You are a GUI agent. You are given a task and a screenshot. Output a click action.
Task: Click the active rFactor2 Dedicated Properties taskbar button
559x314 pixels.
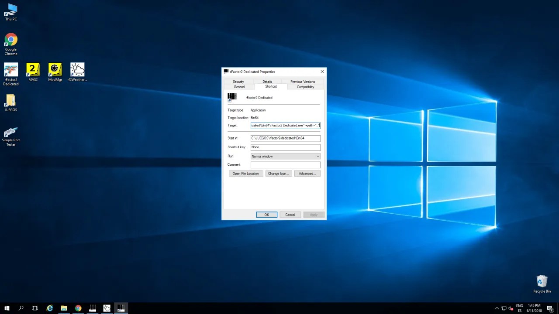point(121,308)
